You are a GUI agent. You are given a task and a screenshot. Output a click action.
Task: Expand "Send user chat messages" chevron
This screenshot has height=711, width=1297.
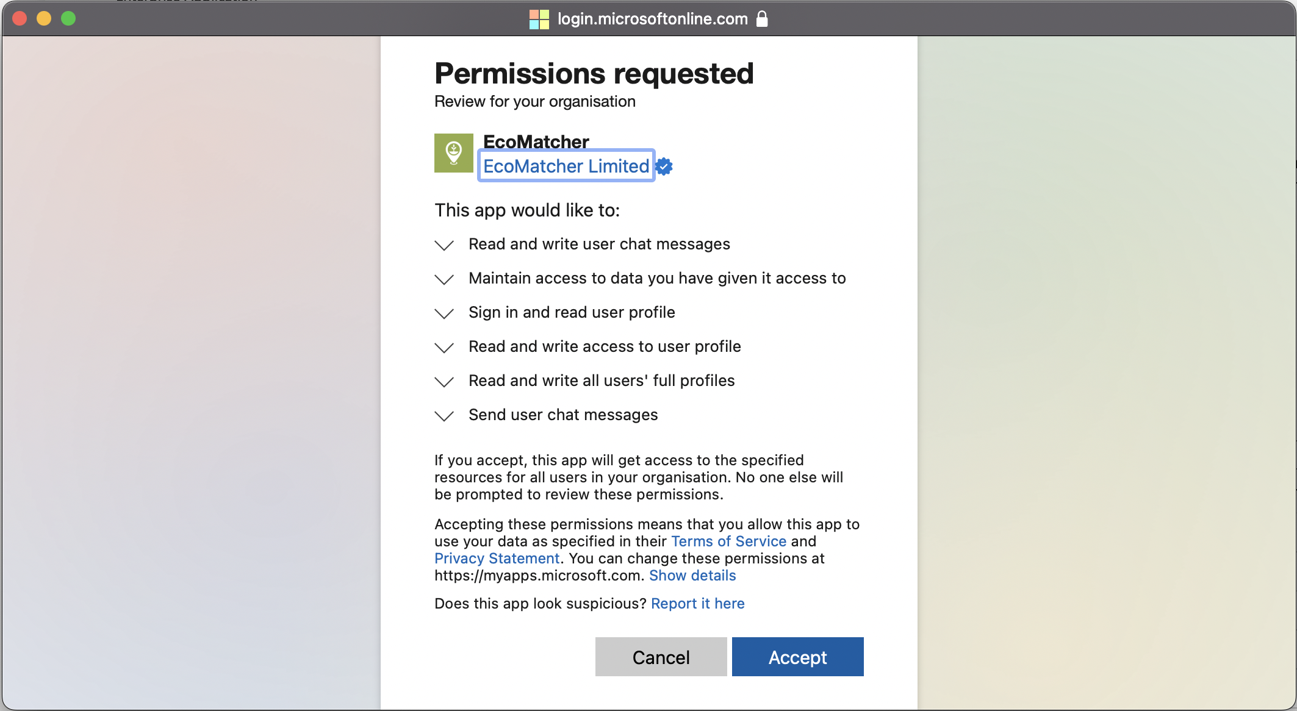(x=444, y=416)
